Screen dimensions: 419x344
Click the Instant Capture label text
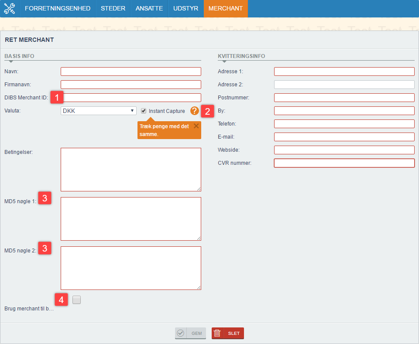(x=167, y=111)
